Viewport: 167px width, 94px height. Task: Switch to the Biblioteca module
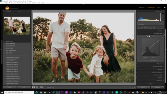[x=142, y=8]
